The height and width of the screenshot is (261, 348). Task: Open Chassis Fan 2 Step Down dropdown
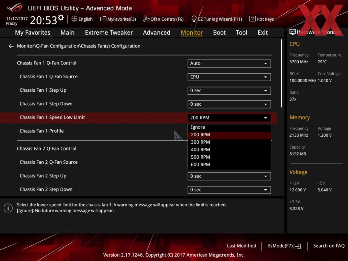(229, 190)
